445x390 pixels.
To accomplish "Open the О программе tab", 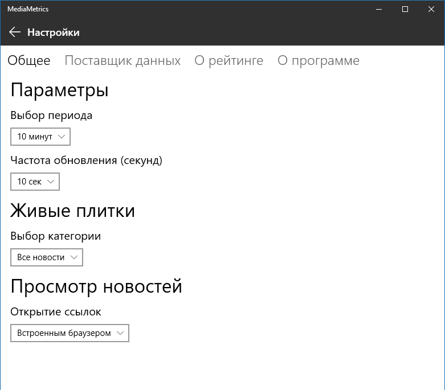I will tap(319, 60).
